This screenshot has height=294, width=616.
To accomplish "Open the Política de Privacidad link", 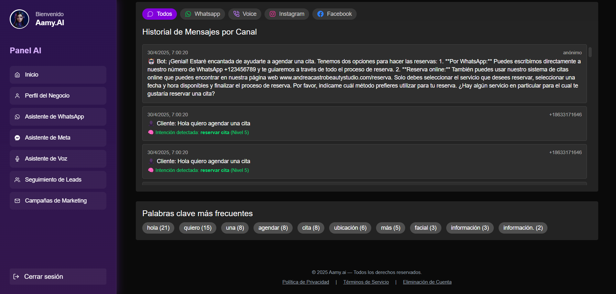I will [306, 282].
